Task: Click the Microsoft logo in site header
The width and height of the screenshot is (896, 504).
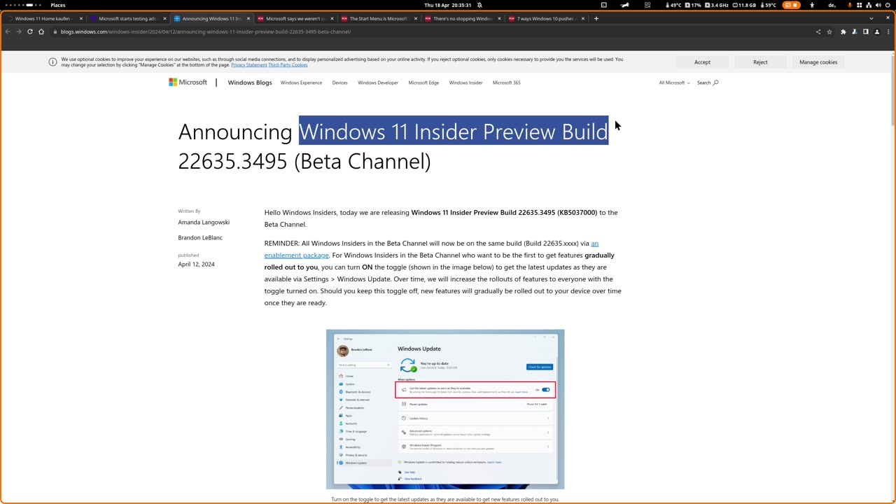Action: pyautogui.click(x=188, y=83)
